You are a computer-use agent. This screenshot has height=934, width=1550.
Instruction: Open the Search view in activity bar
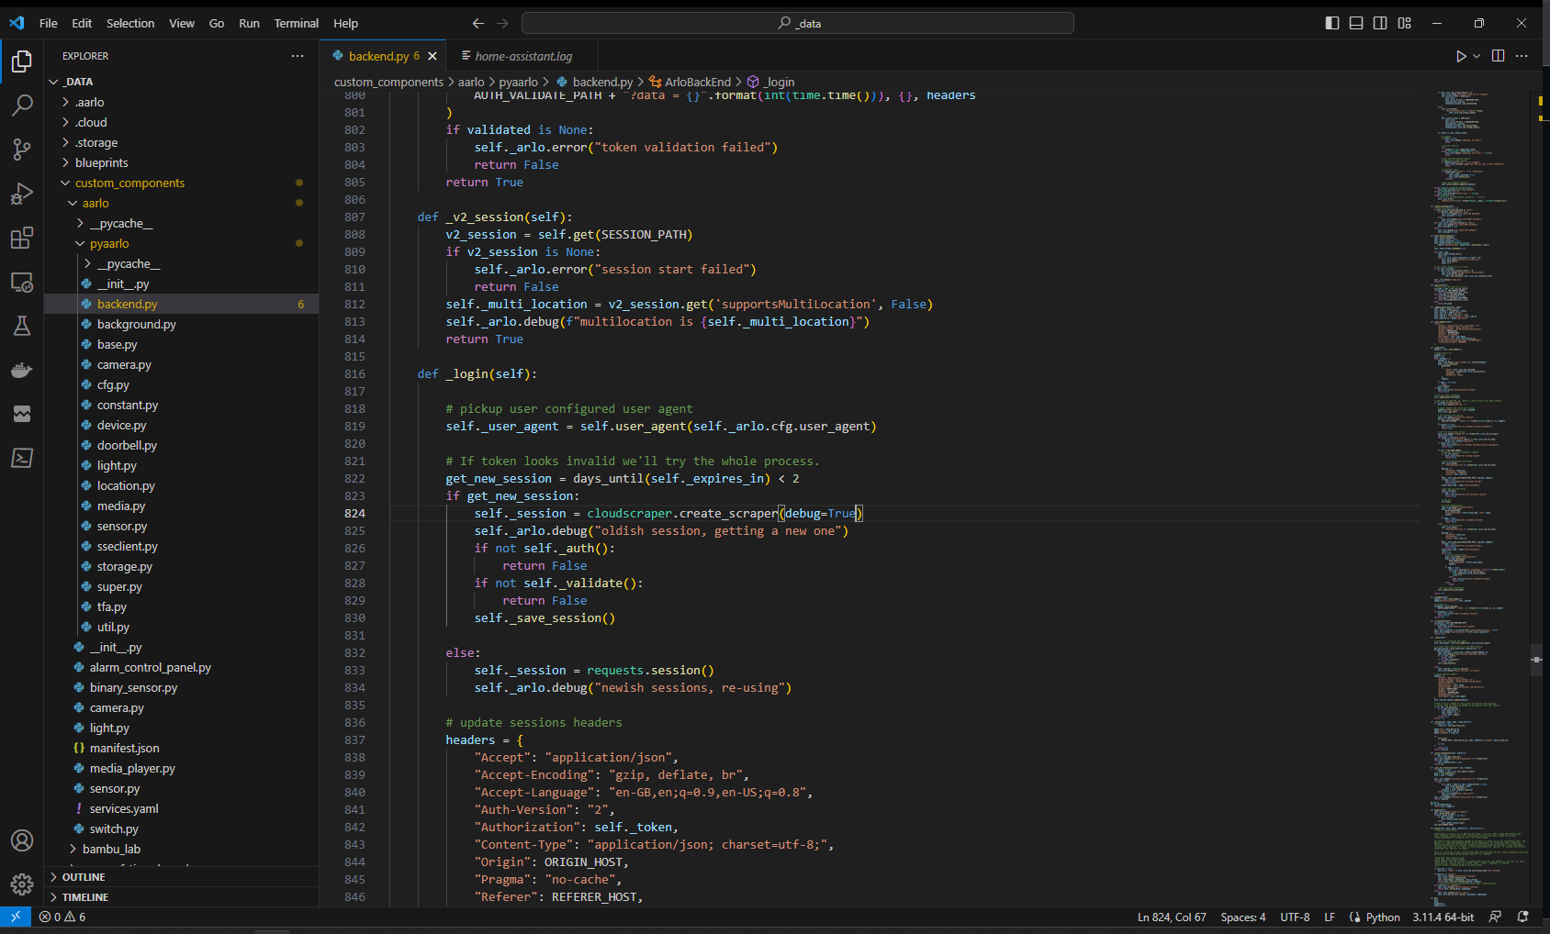[22, 106]
